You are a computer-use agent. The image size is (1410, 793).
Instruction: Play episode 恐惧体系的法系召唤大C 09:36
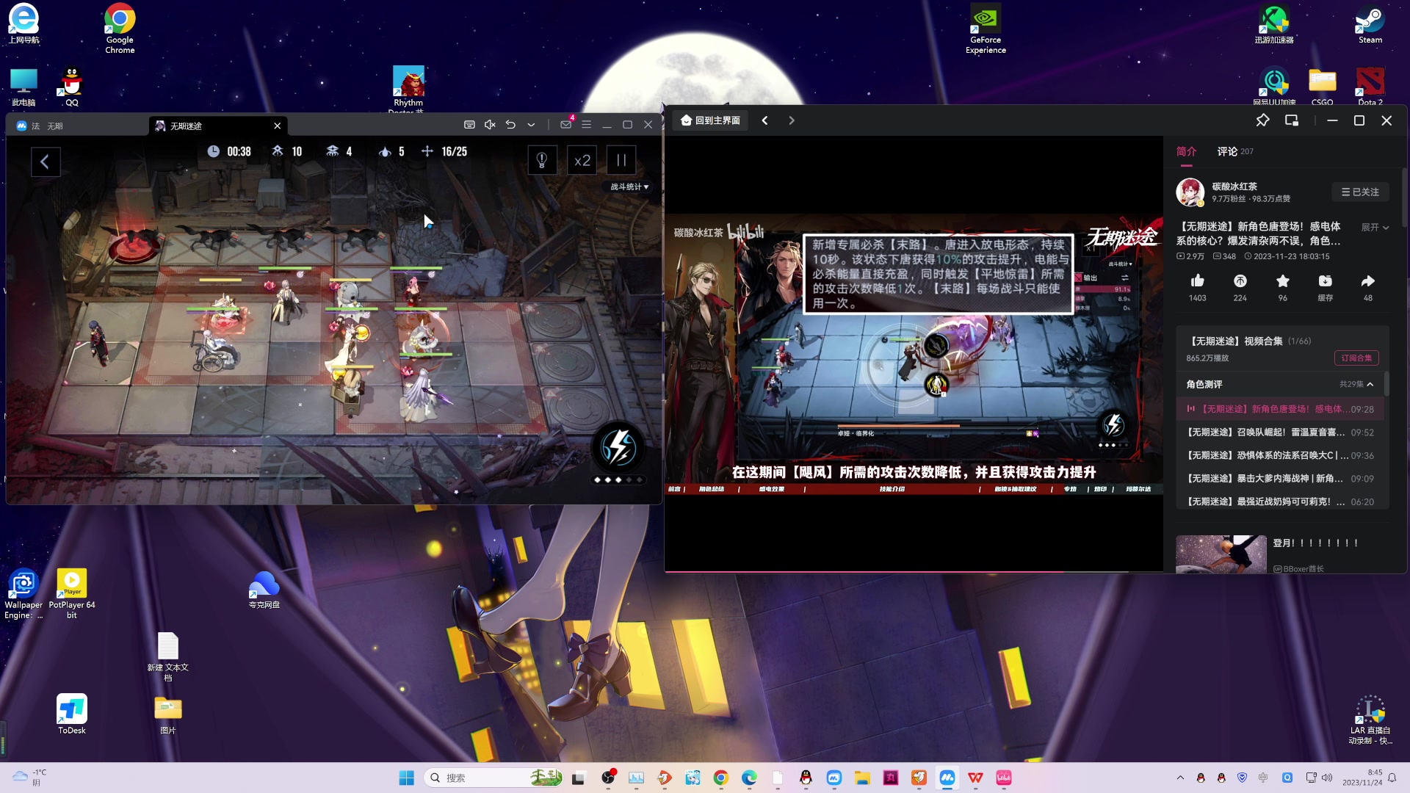[1281, 455]
